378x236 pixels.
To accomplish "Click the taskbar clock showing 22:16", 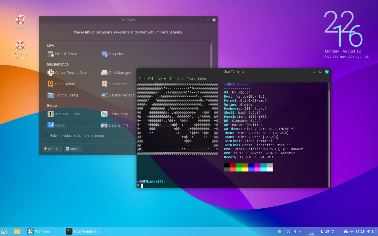I will [x=360, y=232].
